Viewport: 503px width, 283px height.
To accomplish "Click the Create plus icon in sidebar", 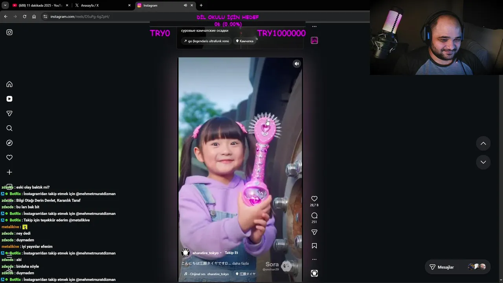I will pyautogui.click(x=9, y=172).
